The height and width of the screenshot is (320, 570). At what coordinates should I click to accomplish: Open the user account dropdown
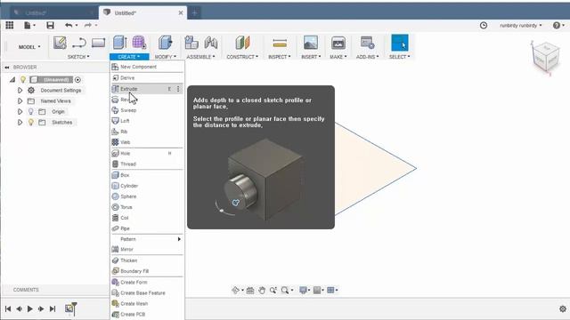520,26
